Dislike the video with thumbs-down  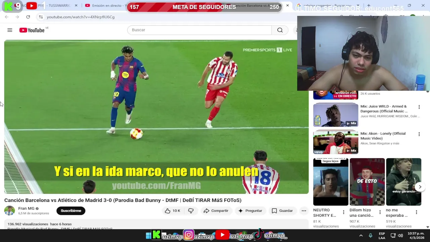click(191, 211)
